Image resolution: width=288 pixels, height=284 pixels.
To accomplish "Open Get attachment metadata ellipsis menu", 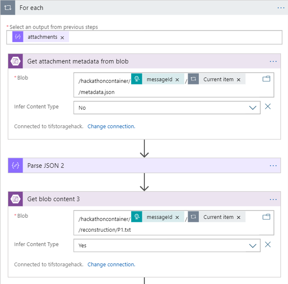I will (x=273, y=61).
